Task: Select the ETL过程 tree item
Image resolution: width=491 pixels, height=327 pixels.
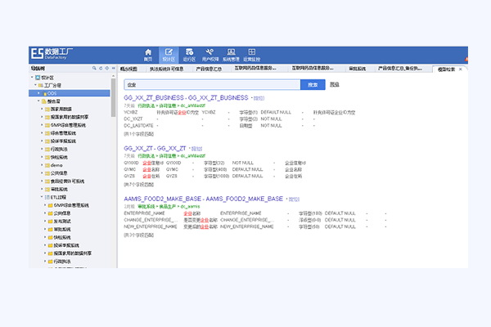Action: 58,197
